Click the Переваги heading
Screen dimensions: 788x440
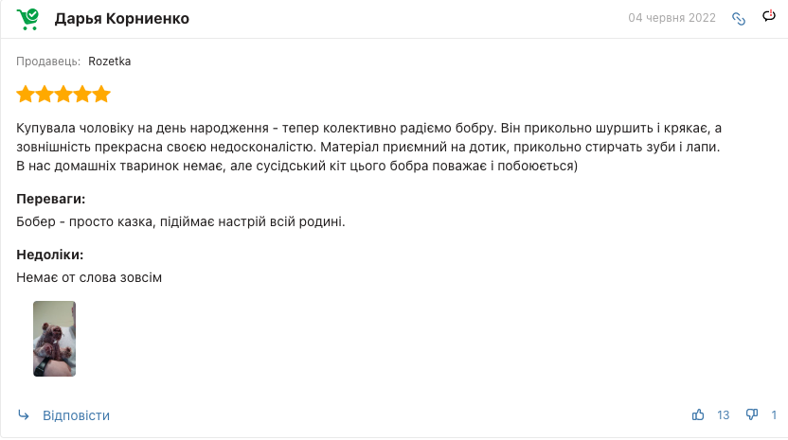[x=51, y=199]
